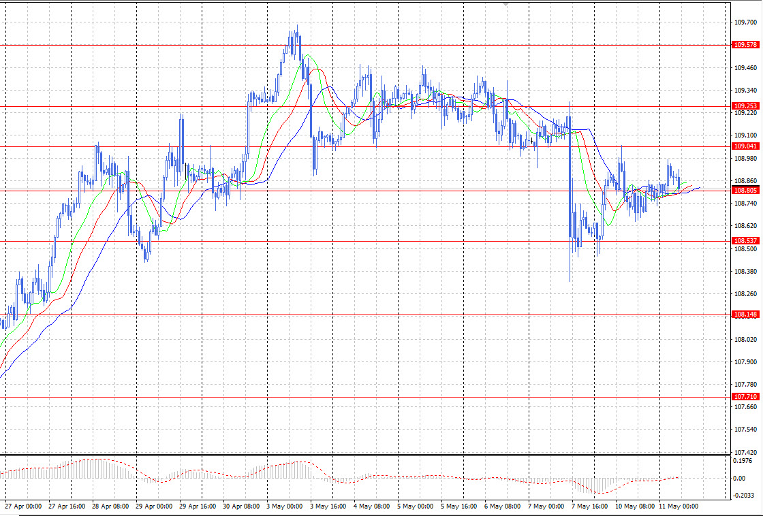Select the red 109.253 level price label
The width and height of the screenshot is (763, 516).
click(745, 106)
